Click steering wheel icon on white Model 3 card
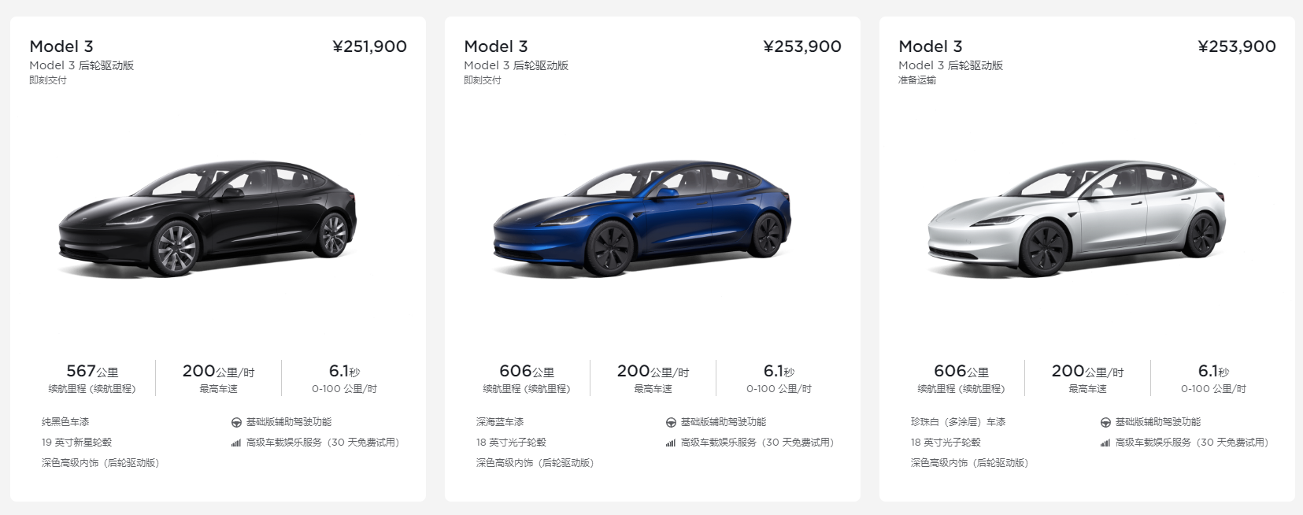Screen dimensions: 1303x515 1105,423
